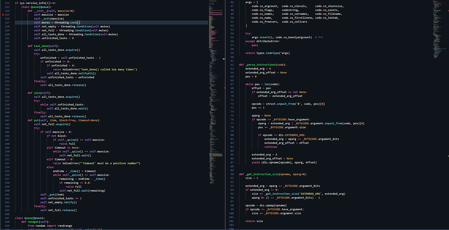Click the highlighted viewport region in left minimap
Viewport: 449px width, 230px height.
click(x=215, y=154)
